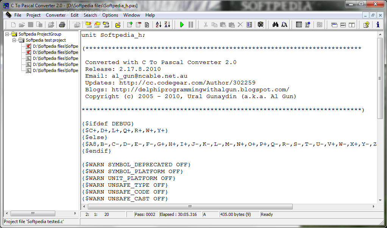This screenshot has width=387, height=228.
Task: Click the 'Pass: 0002' status bar field
Action: (x=145, y=214)
